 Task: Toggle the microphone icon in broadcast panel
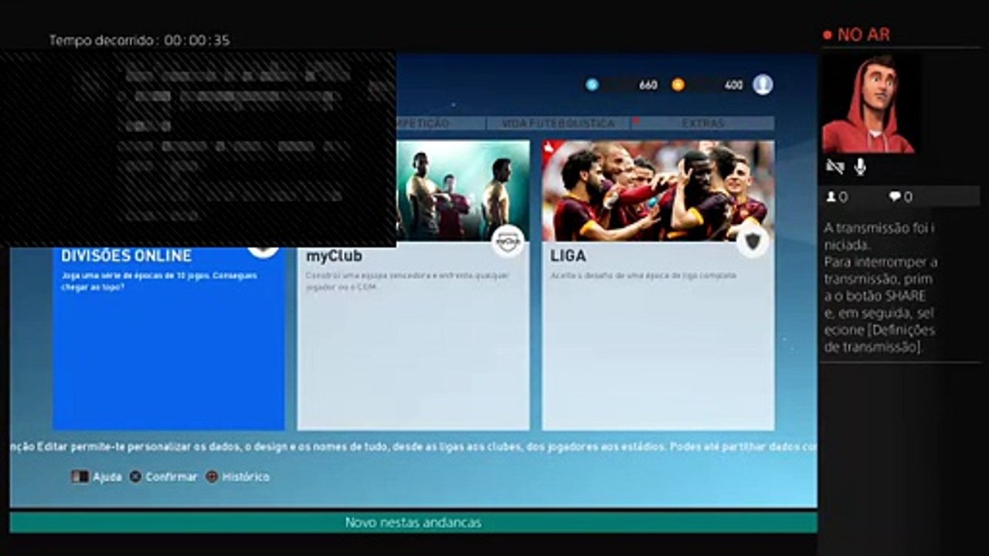[860, 167]
